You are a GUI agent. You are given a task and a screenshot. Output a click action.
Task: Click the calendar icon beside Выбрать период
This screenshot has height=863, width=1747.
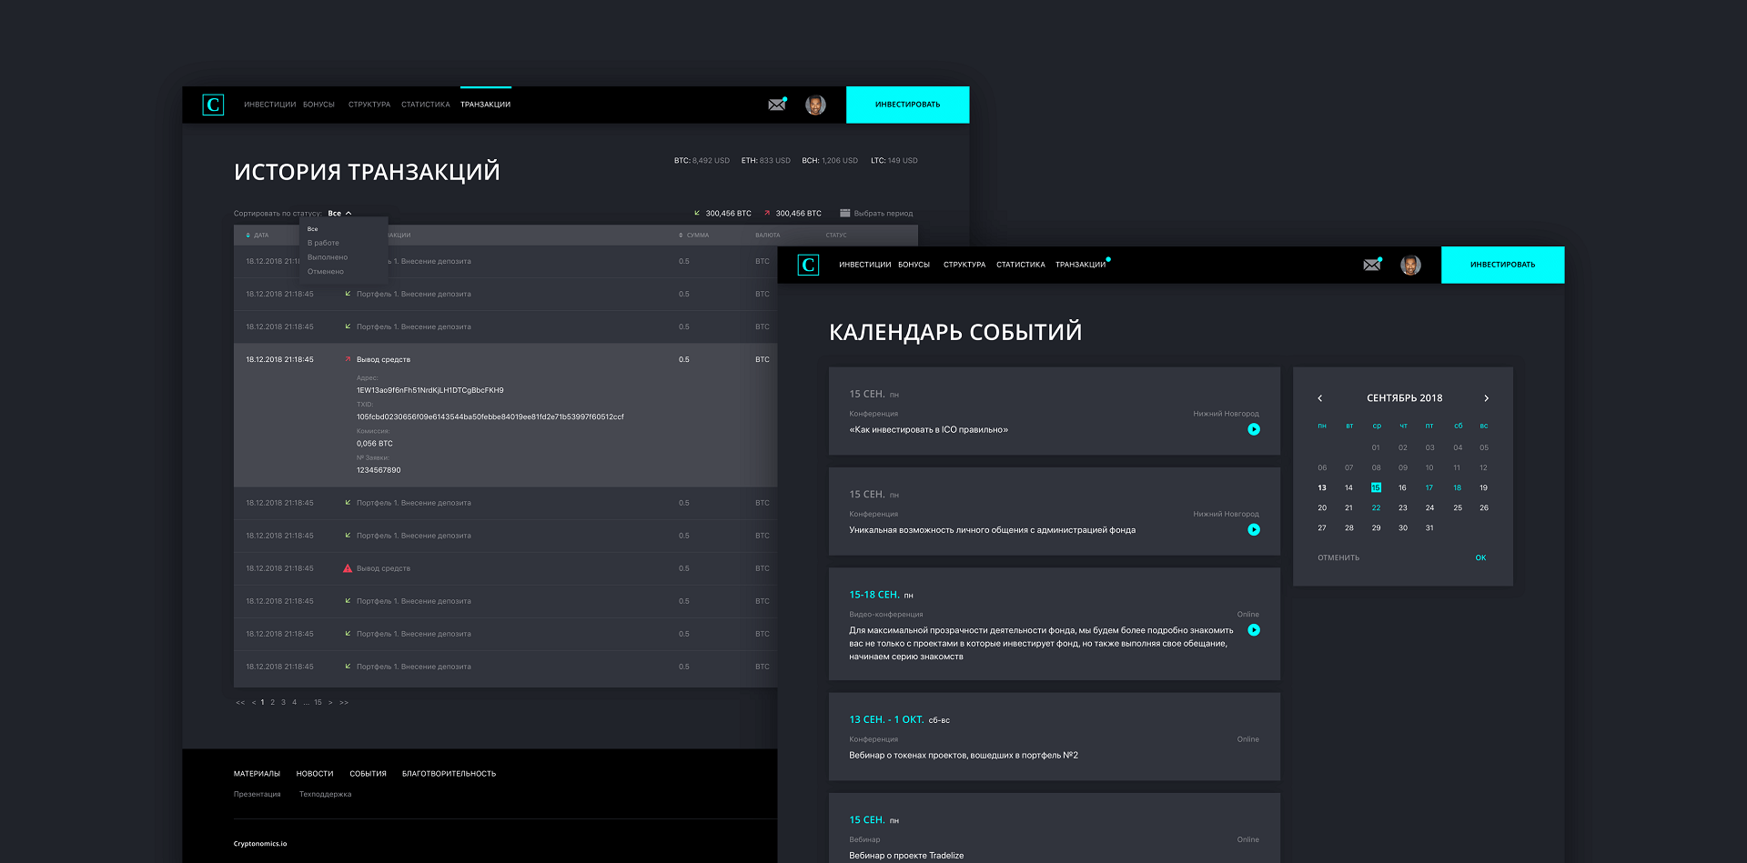[844, 214]
